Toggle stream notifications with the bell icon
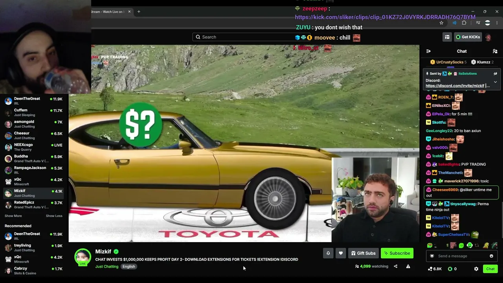 [328, 253]
